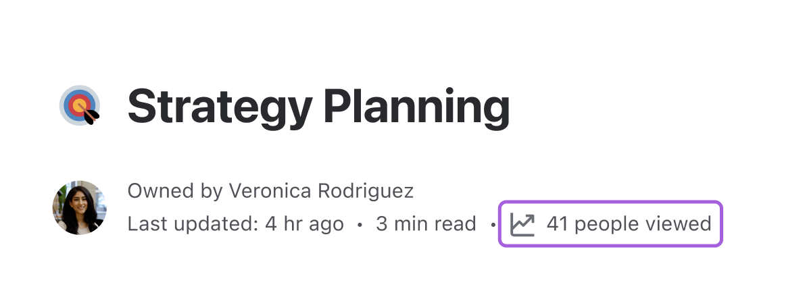The width and height of the screenshot is (805, 295).
Task: Click the Strategy Planning page title
Action: [x=318, y=107]
